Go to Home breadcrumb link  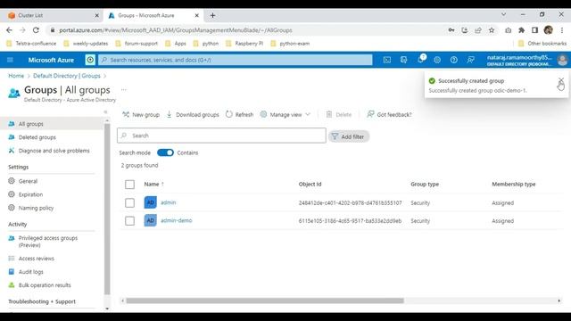click(x=16, y=76)
